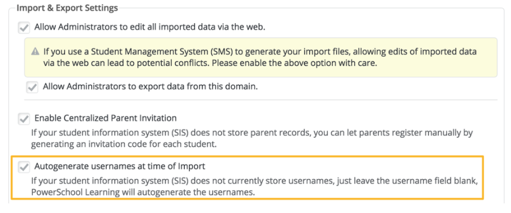511x213 pixels.
Task: Click description about generating an invitation code
Action: (x=252, y=138)
